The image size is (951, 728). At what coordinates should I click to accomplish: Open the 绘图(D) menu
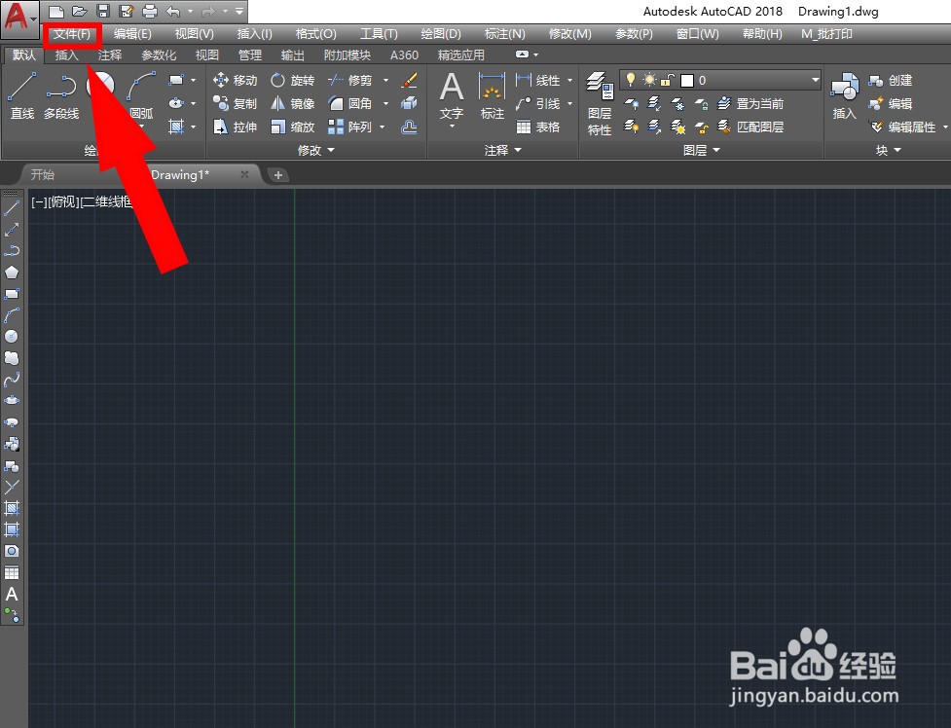(x=441, y=34)
